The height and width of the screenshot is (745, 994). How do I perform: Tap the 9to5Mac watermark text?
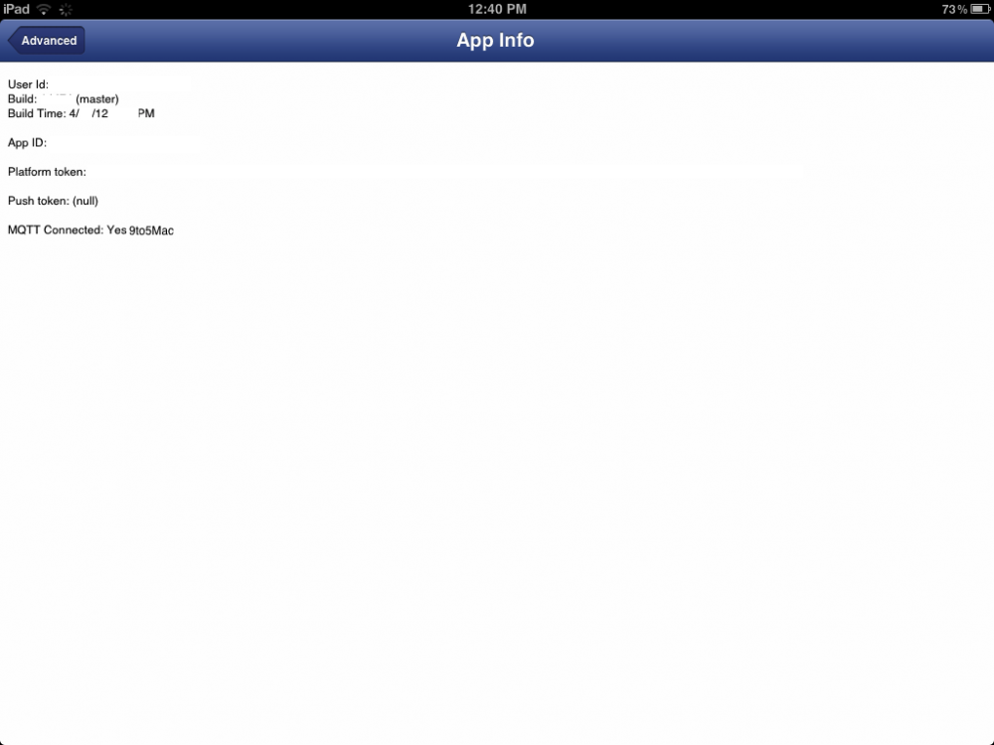tap(151, 230)
